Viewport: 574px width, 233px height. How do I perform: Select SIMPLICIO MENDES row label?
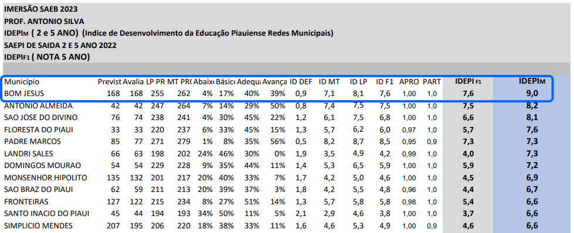(x=39, y=226)
